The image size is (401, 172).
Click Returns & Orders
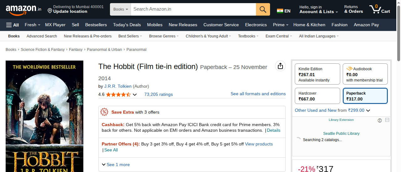(x=353, y=9)
